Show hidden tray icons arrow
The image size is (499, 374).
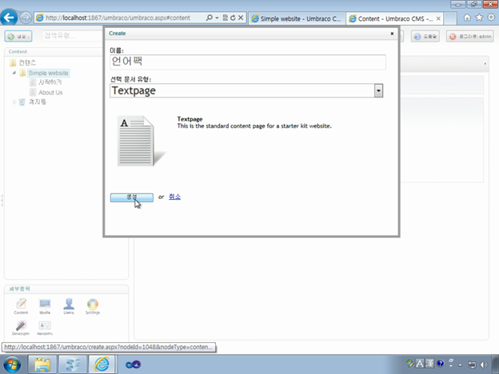tap(460, 364)
